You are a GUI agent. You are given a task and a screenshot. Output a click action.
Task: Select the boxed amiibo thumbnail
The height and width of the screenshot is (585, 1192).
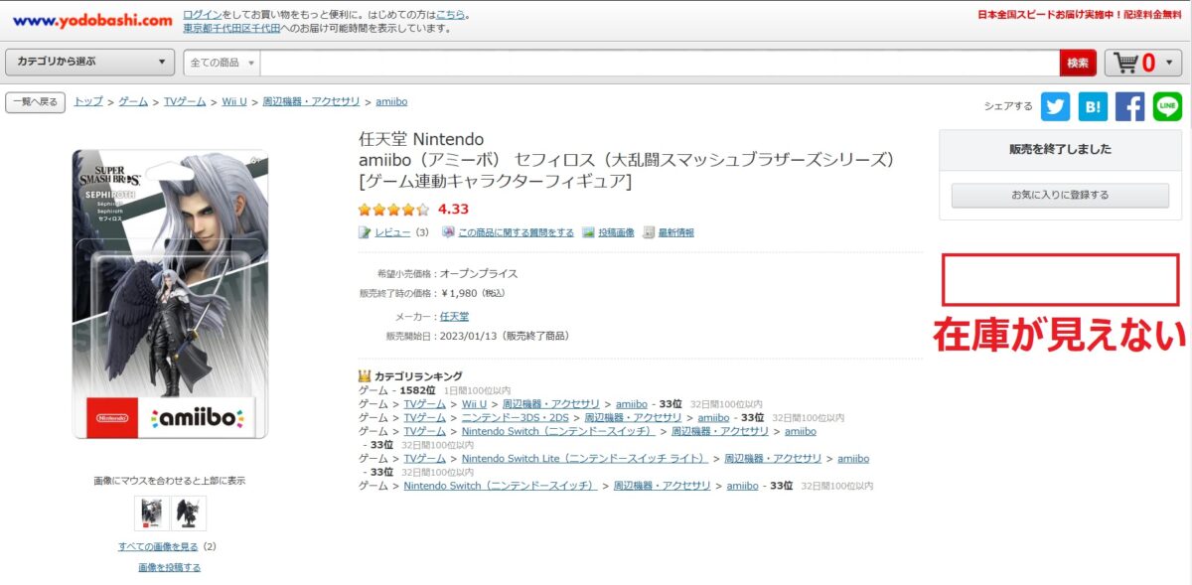pos(152,512)
